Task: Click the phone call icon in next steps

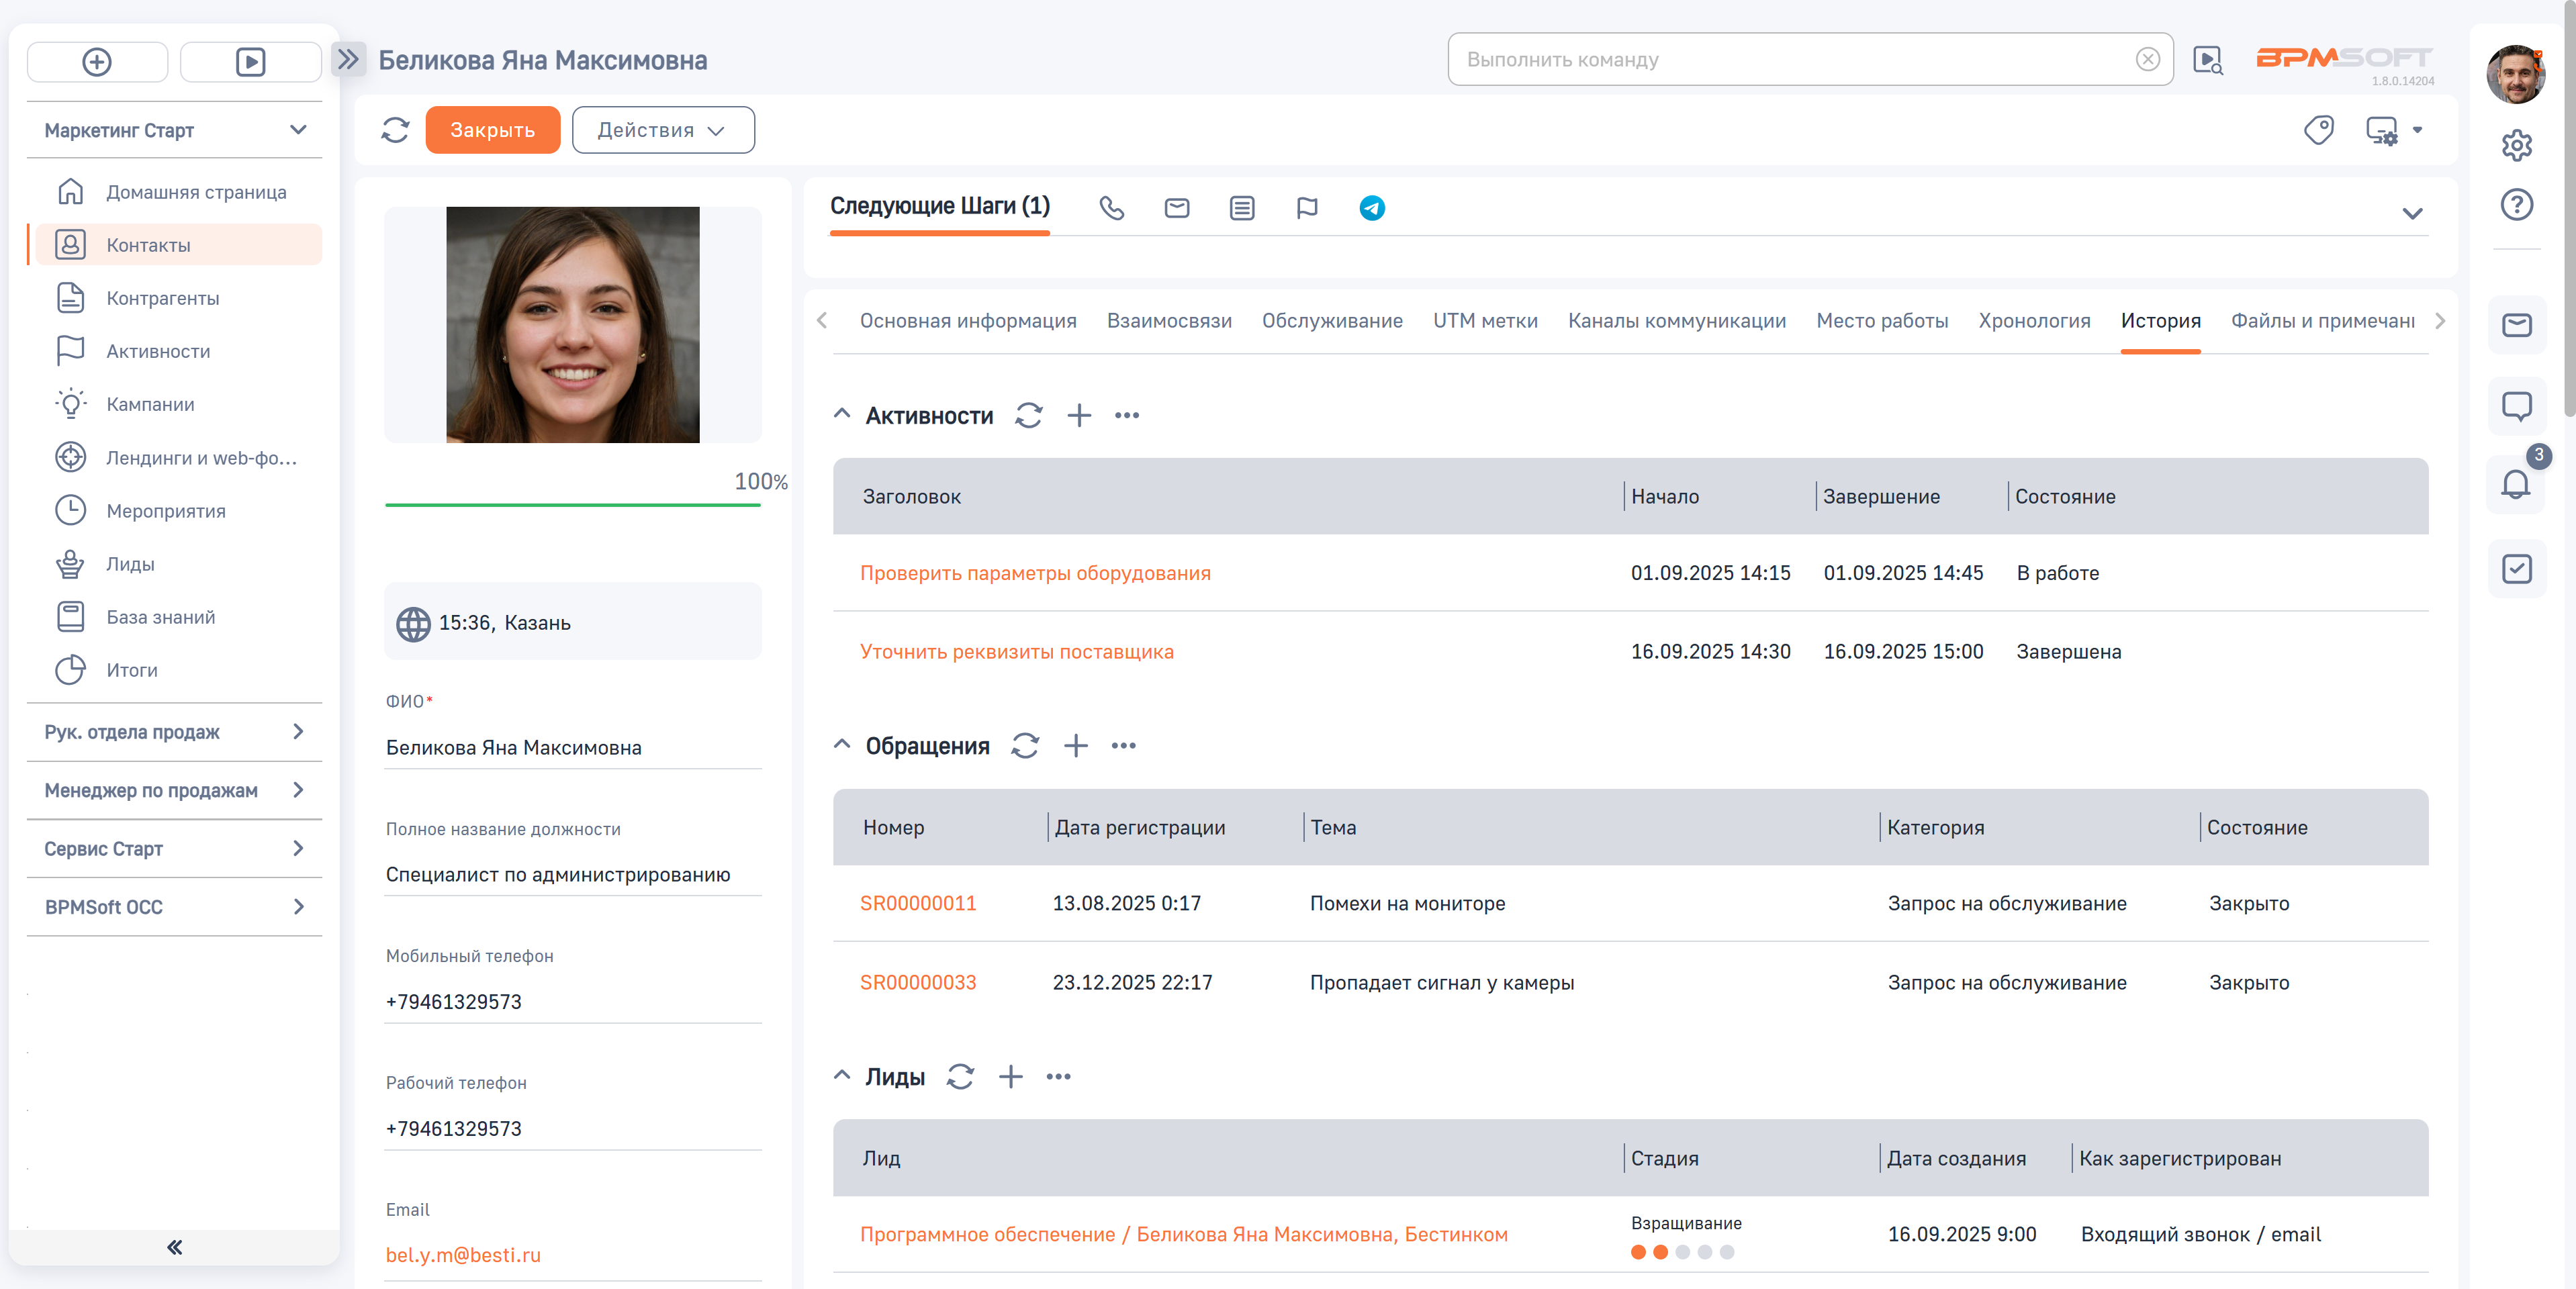Action: [1111, 208]
